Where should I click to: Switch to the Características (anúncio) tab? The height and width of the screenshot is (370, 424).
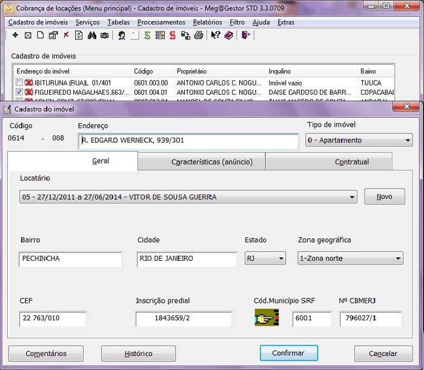click(x=202, y=162)
